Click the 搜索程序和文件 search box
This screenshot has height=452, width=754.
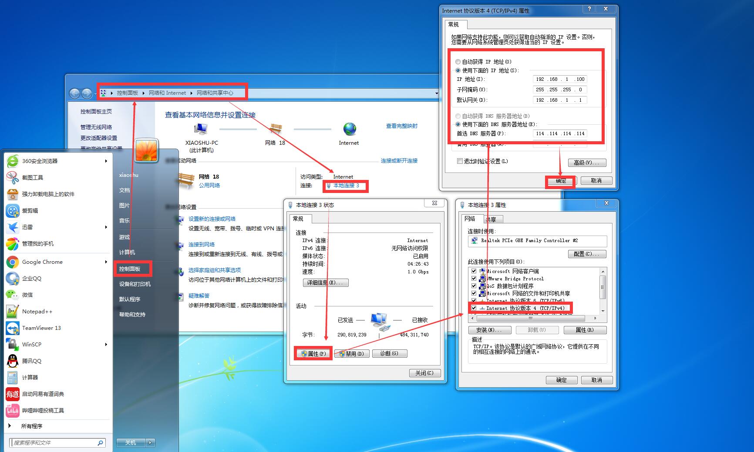click(52, 443)
